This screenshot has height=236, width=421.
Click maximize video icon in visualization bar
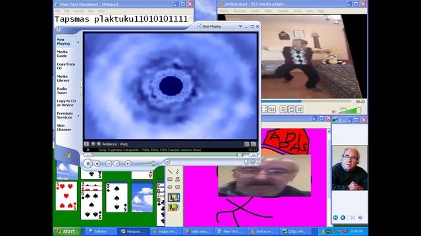pyautogui.click(x=247, y=144)
